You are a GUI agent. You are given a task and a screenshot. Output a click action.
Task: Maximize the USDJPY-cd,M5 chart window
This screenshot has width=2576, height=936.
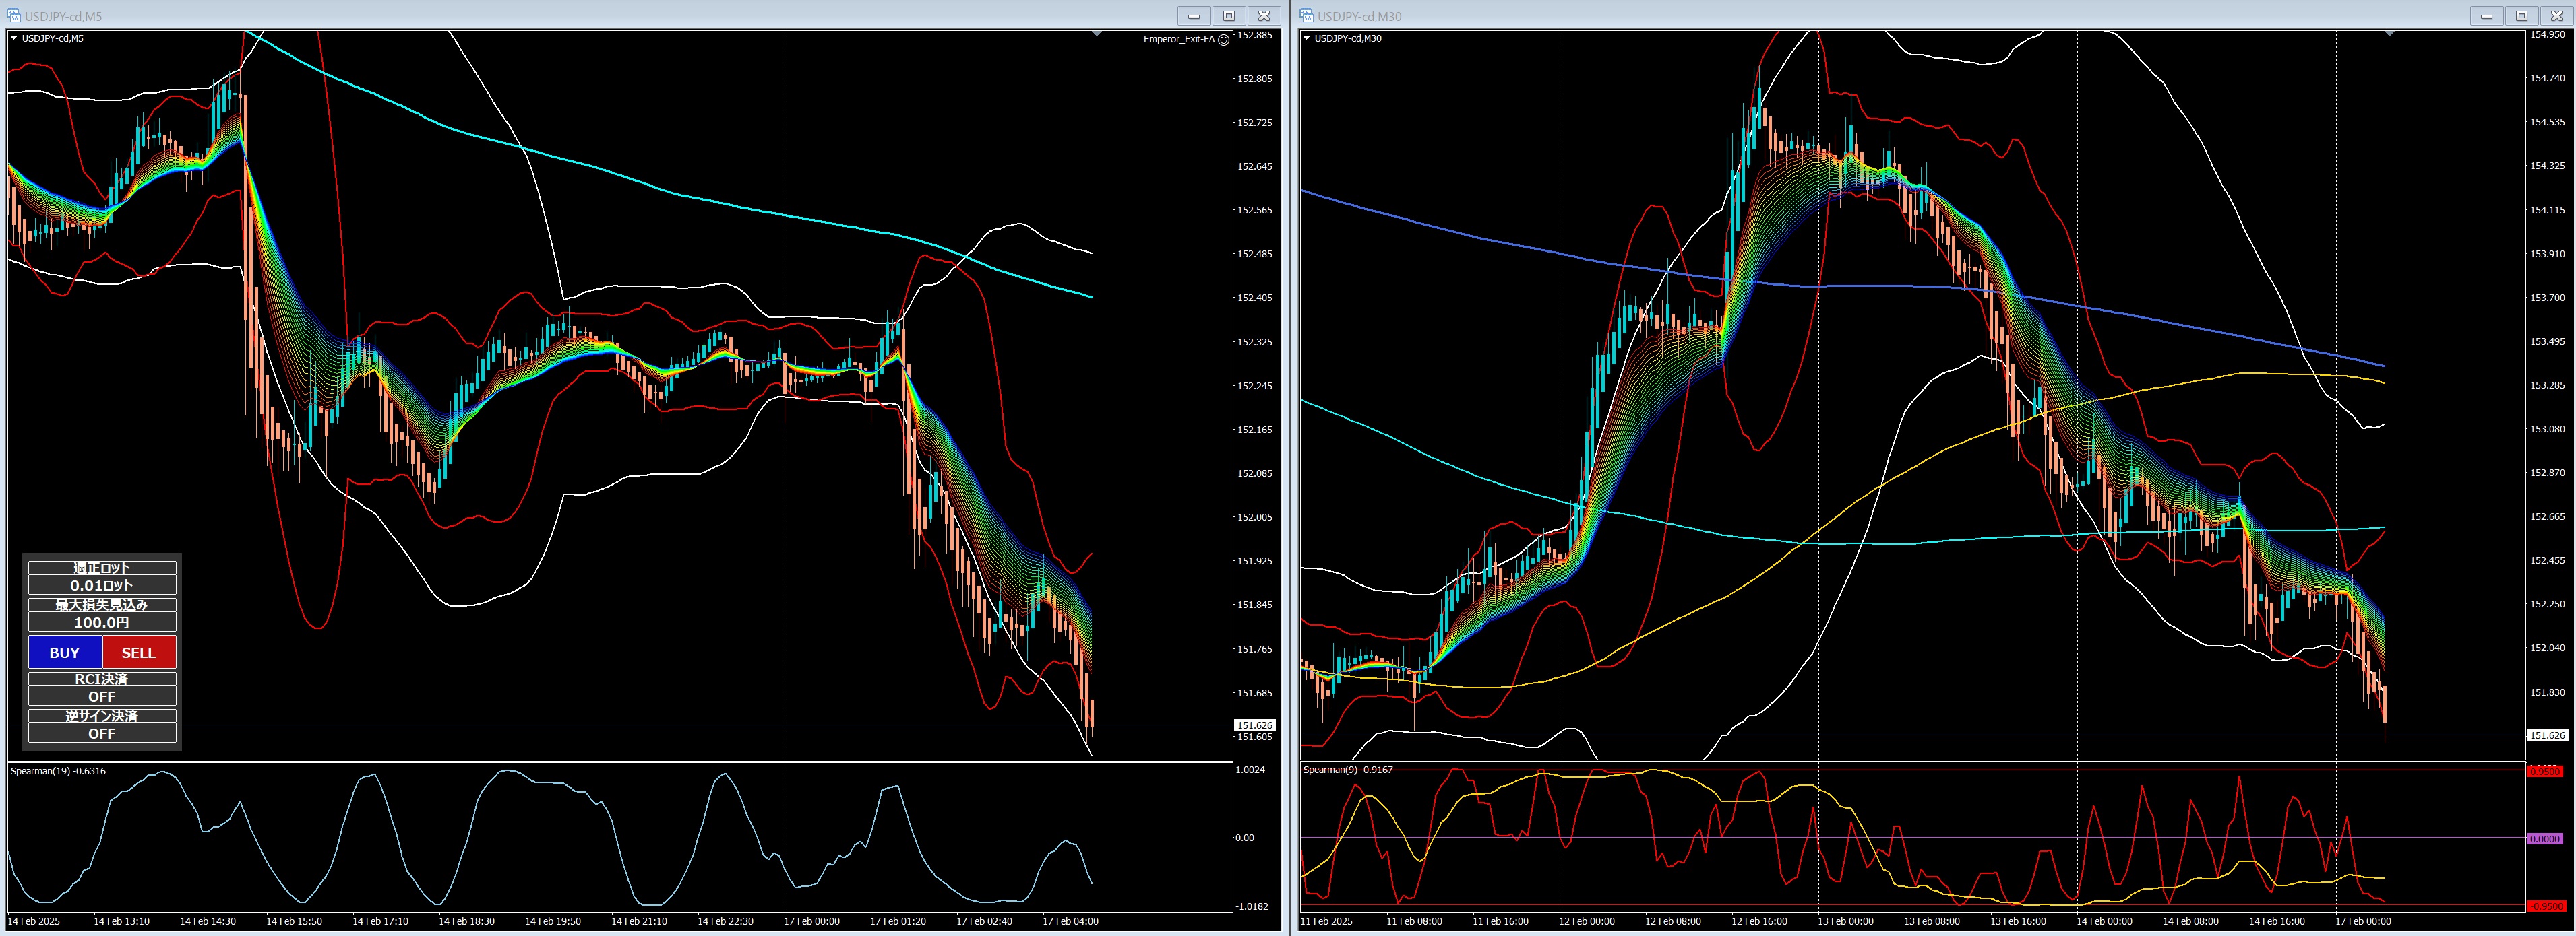[x=1229, y=16]
